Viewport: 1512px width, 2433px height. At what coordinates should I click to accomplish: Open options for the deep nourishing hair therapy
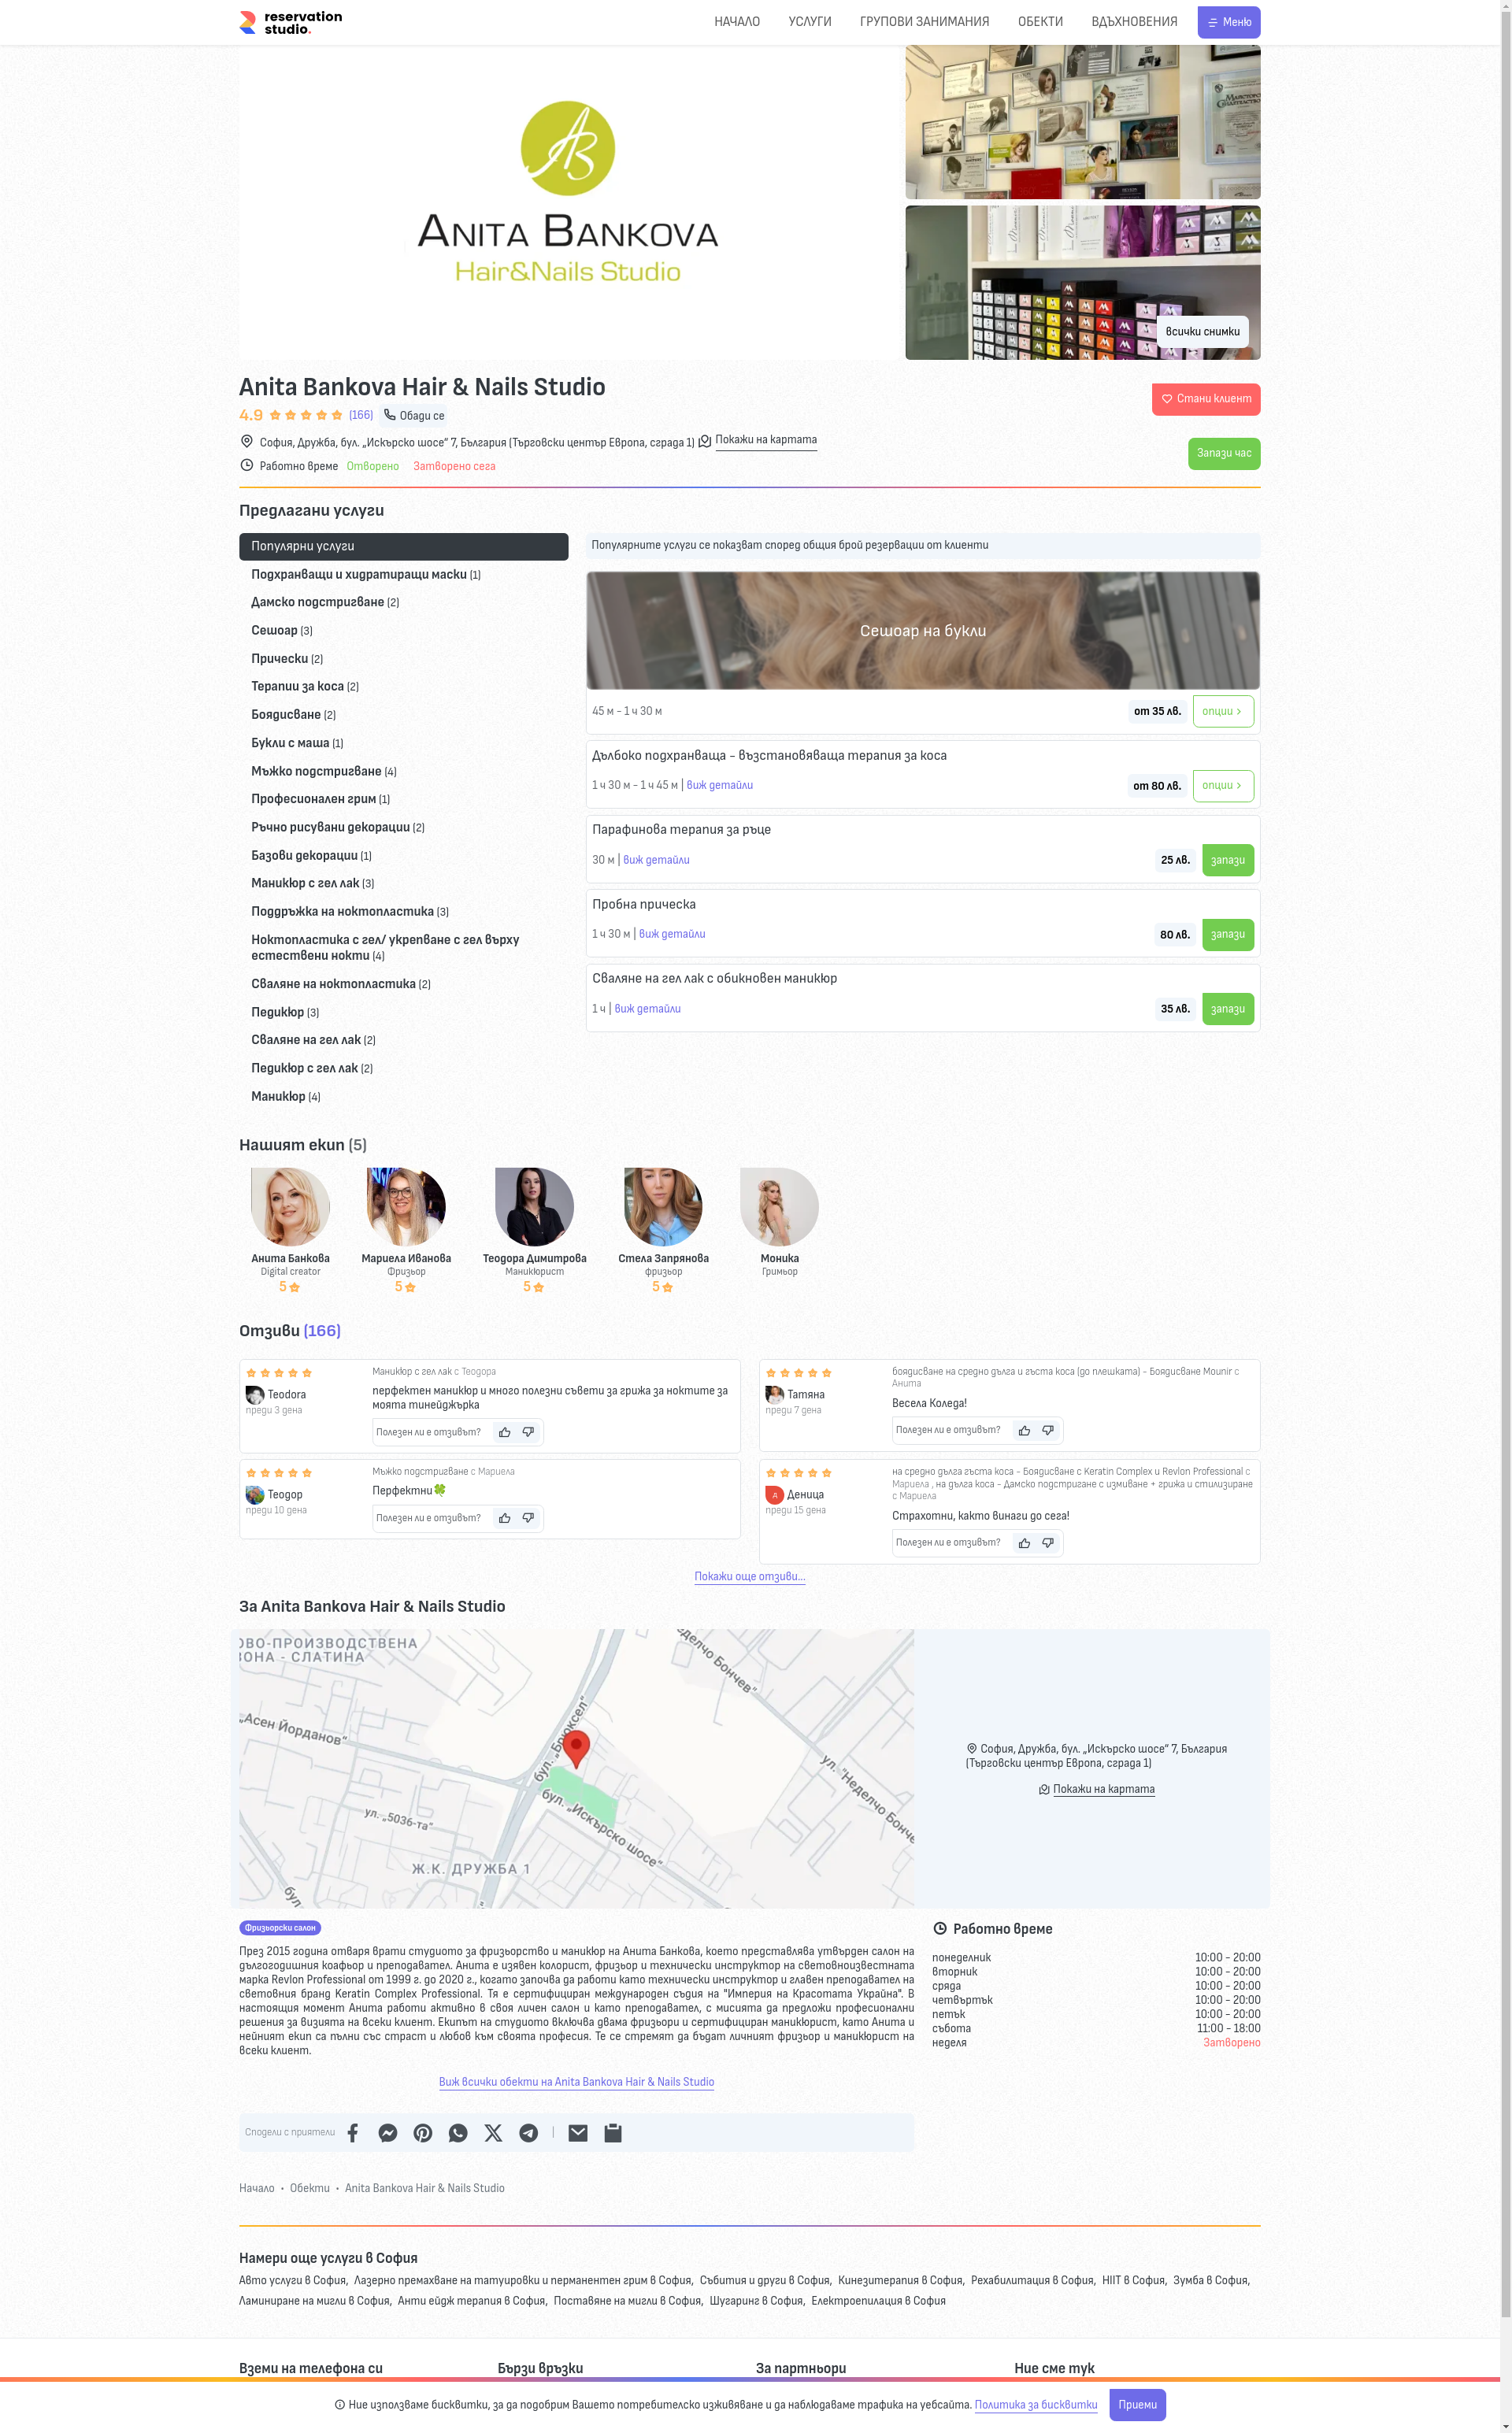(x=1222, y=786)
